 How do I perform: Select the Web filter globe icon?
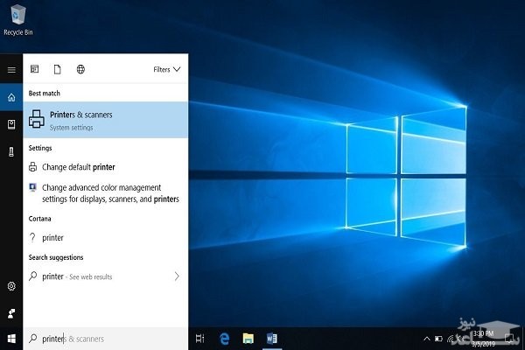(80, 68)
